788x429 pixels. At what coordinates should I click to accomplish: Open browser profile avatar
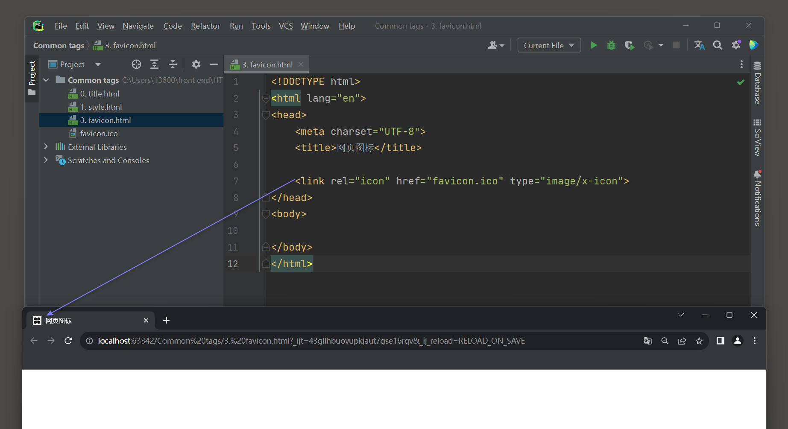[x=738, y=341]
